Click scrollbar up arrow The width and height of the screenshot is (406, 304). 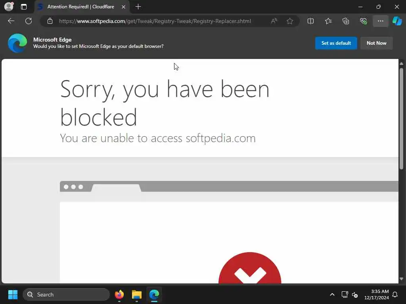tap(401, 63)
